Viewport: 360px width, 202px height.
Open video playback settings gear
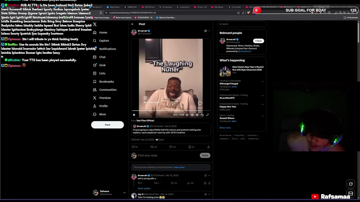click(x=197, y=115)
